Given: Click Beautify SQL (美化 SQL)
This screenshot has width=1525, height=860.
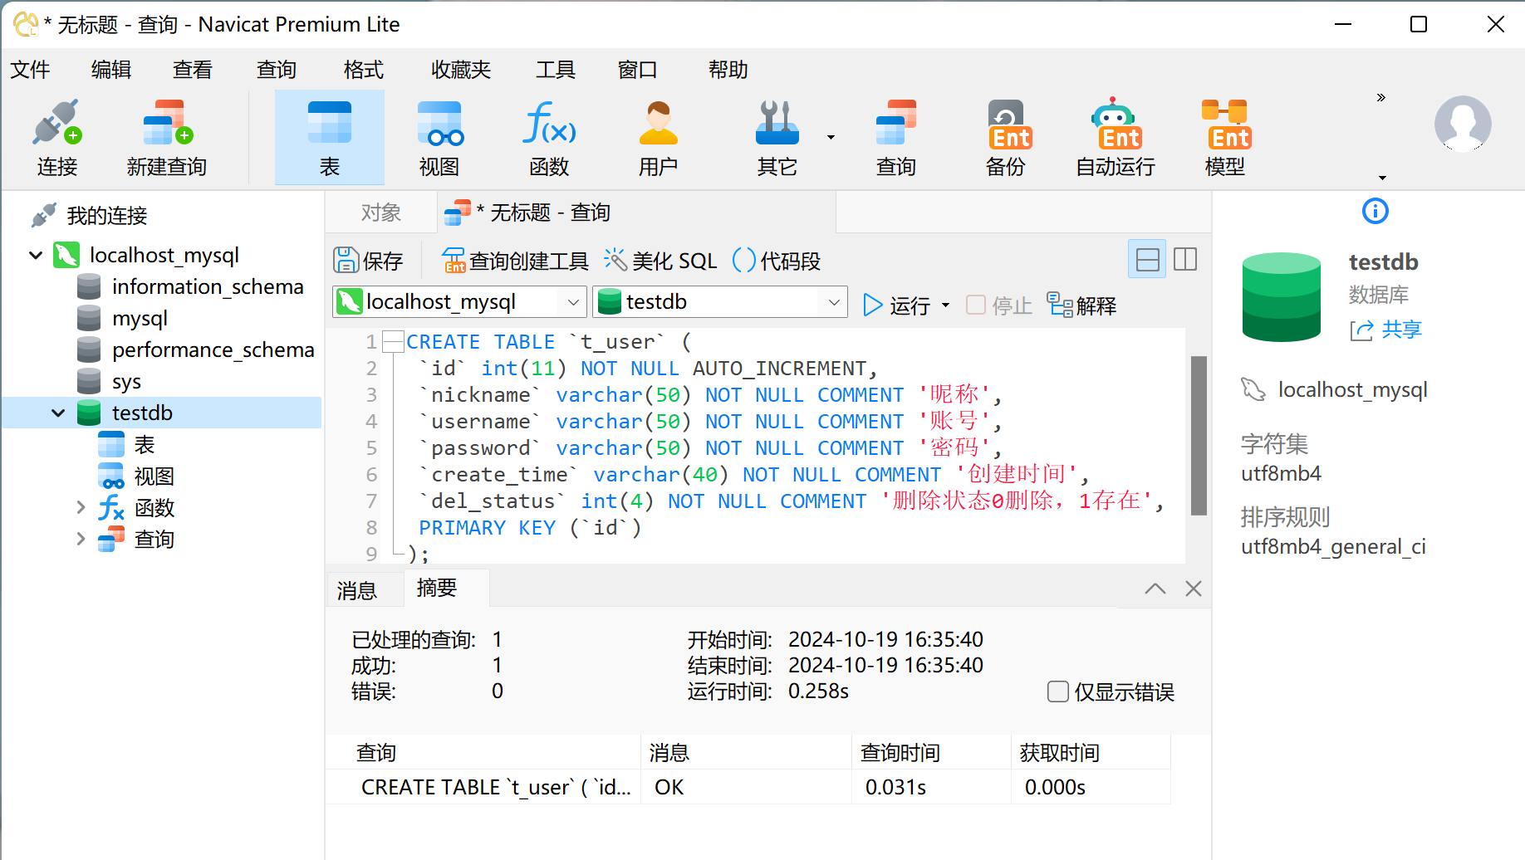Looking at the screenshot, I should (660, 261).
